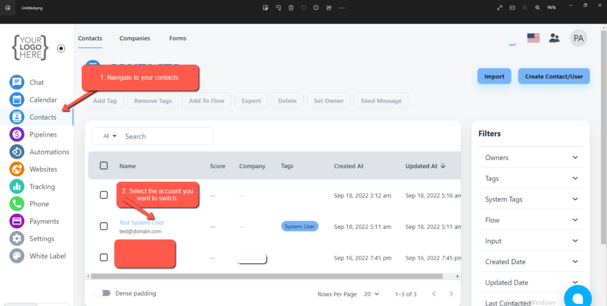Click the US flag language icon

[x=533, y=38]
